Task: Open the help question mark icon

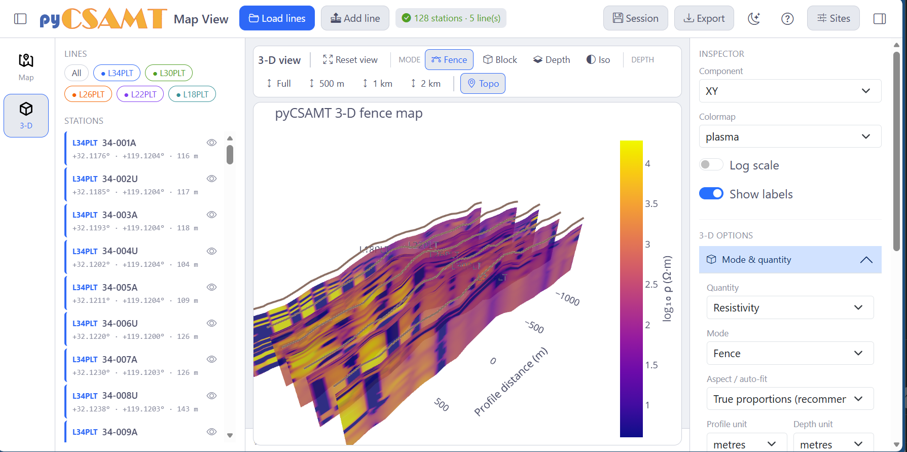Action: pos(787,19)
